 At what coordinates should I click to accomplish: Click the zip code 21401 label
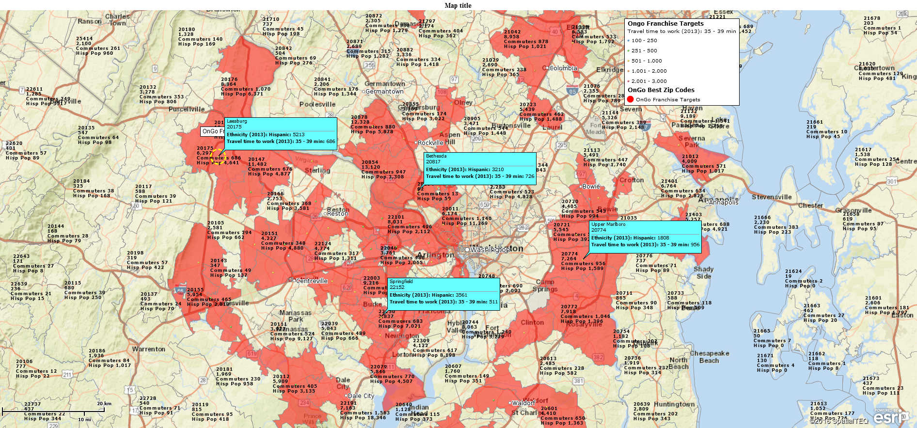pos(669,181)
